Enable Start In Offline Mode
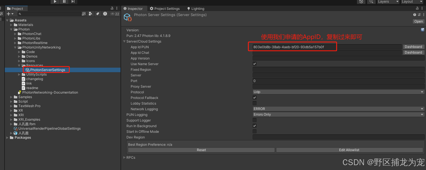Screen dimensions: 426x170 click(x=254, y=131)
